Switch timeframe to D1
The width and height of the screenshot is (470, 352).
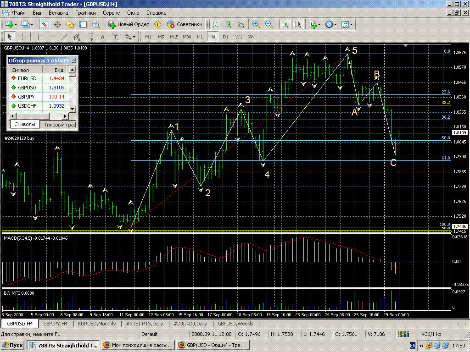225,37
